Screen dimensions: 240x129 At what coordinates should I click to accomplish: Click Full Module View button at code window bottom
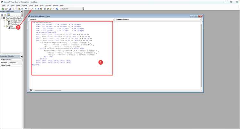(x=31, y=90)
